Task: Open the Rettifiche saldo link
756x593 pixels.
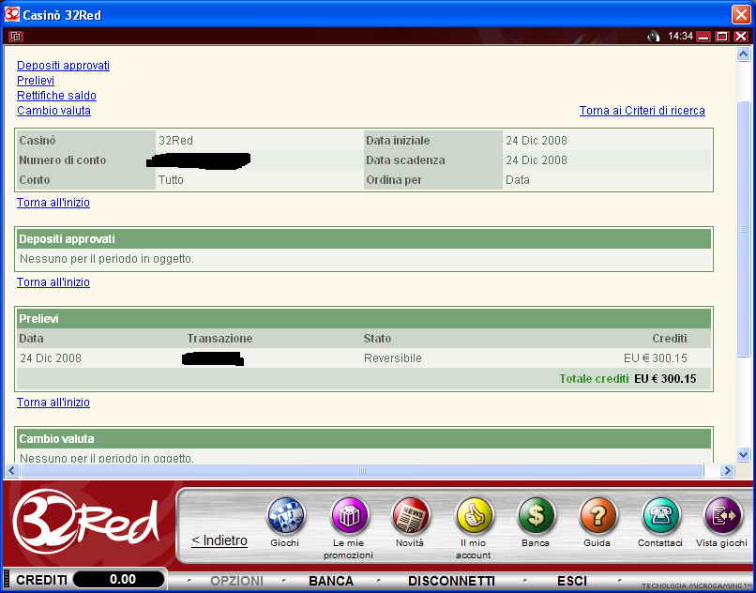Action: point(56,96)
